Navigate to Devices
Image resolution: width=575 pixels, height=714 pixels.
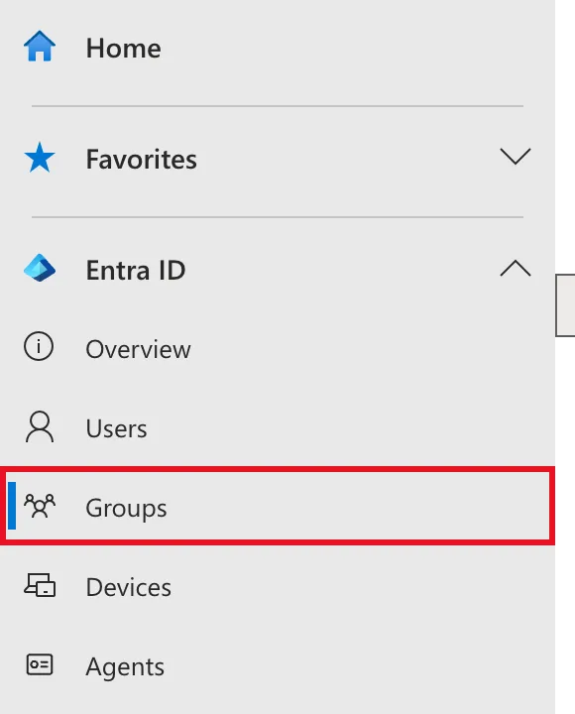point(129,587)
